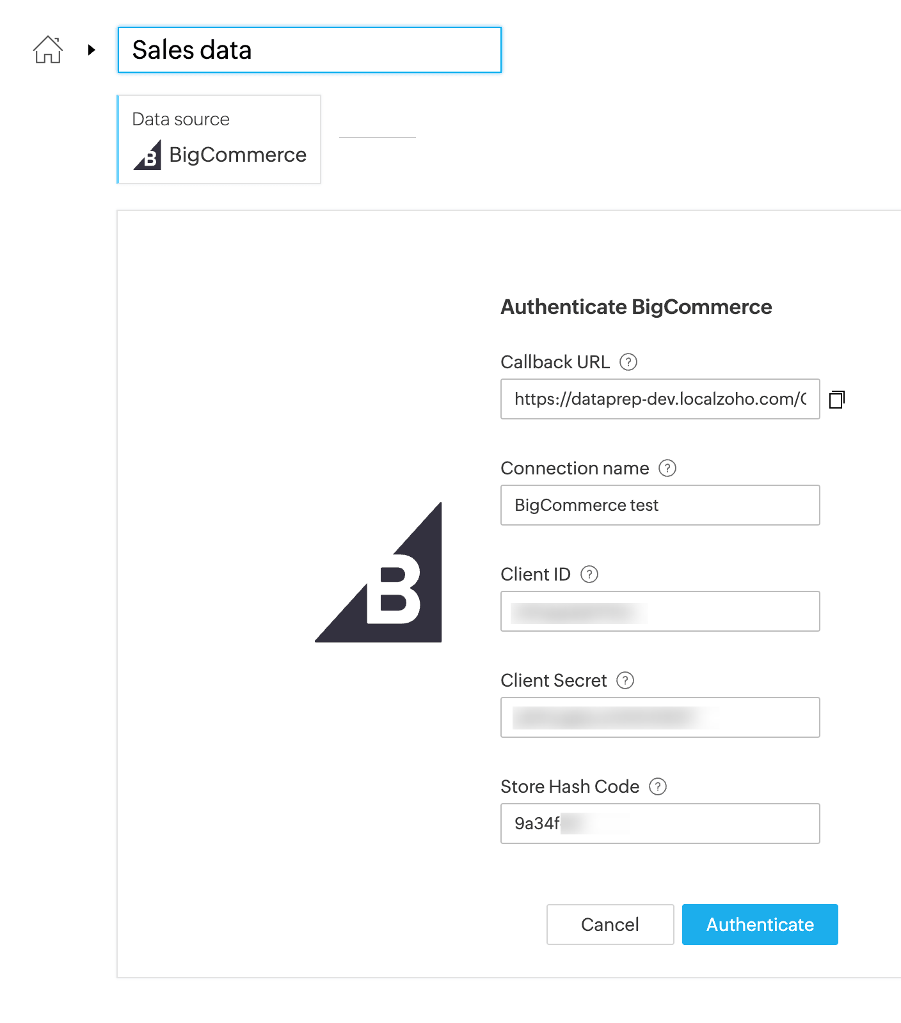Open Store Hash Code help icon
The height and width of the screenshot is (1023, 901).
tap(658, 787)
